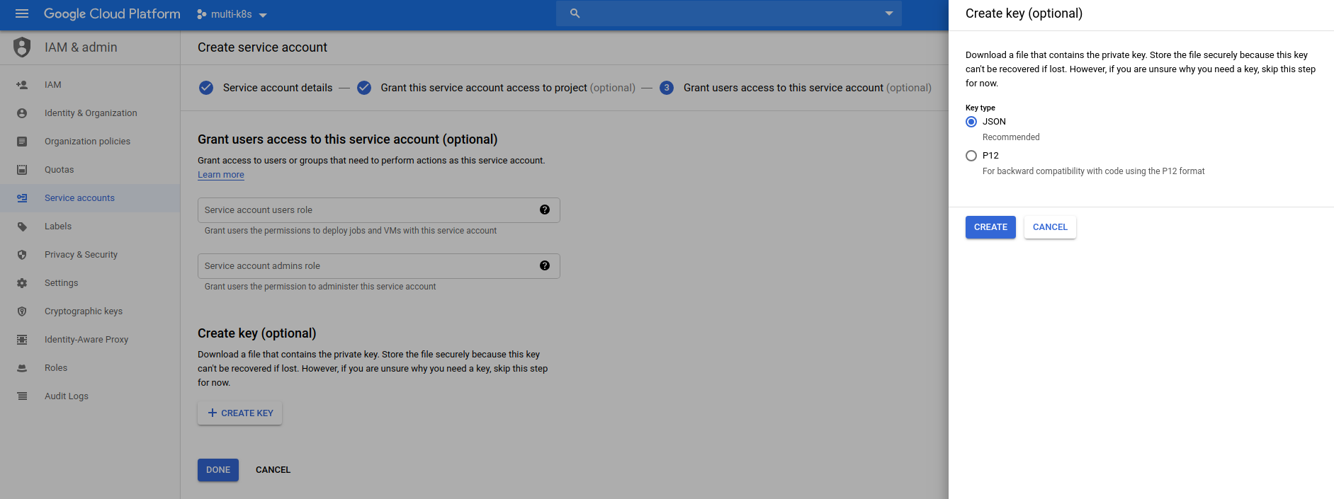
Task: Open Identity-Aware Proxy in the sidebar
Action: (90, 340)
